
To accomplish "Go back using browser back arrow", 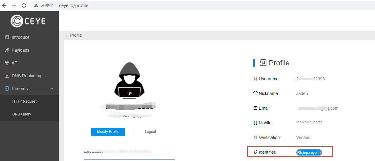I will (x=4, y=5).
